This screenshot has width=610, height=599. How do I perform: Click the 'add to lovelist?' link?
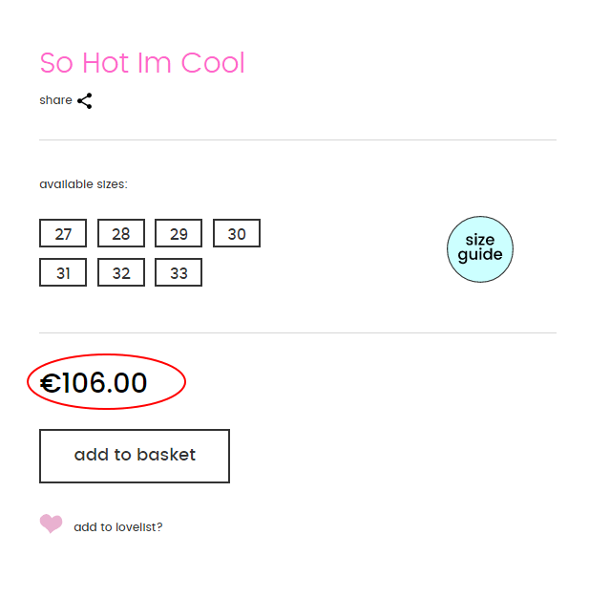(x=118, y=526)
